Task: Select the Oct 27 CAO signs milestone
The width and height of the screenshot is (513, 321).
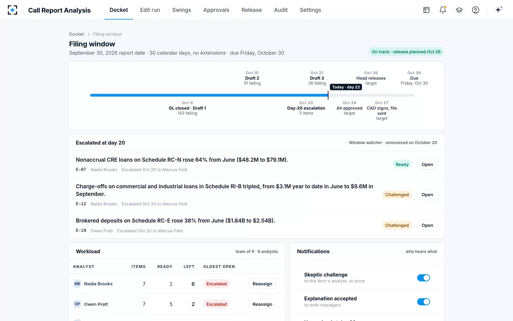Action: click(382, 111)
